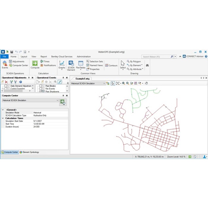The image size is (208, 208).
Task: Open the File menu tab
Action: click(4, 56)
